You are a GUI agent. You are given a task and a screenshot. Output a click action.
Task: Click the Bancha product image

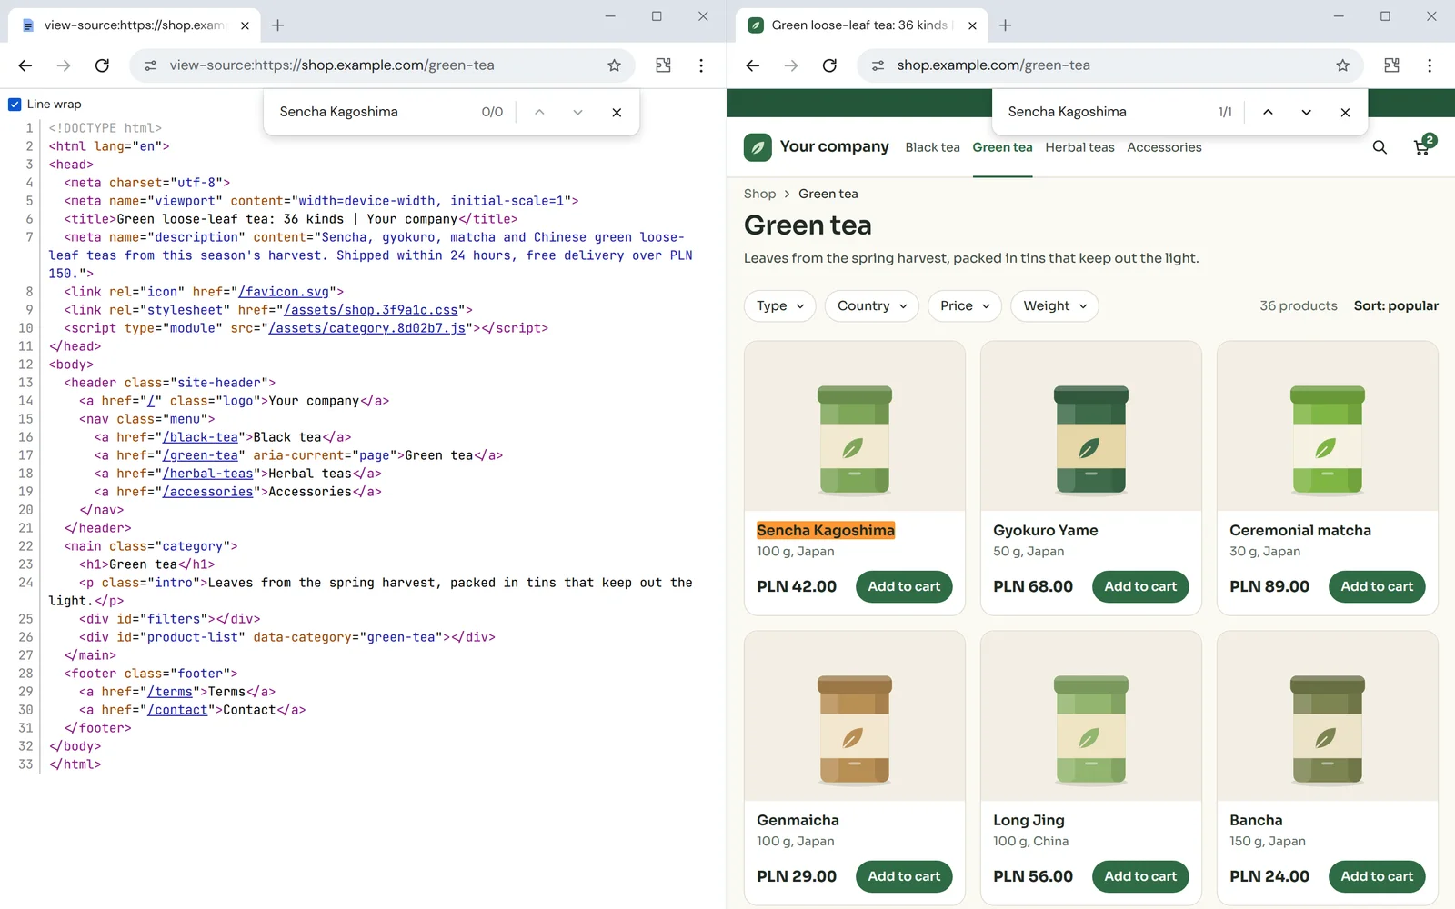click(x=1328, y=716)
